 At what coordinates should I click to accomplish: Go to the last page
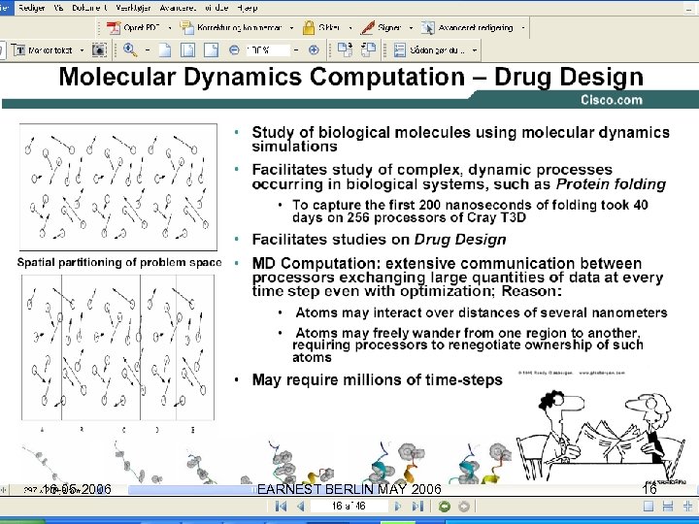pyautogui.click(x=417, y=507)
